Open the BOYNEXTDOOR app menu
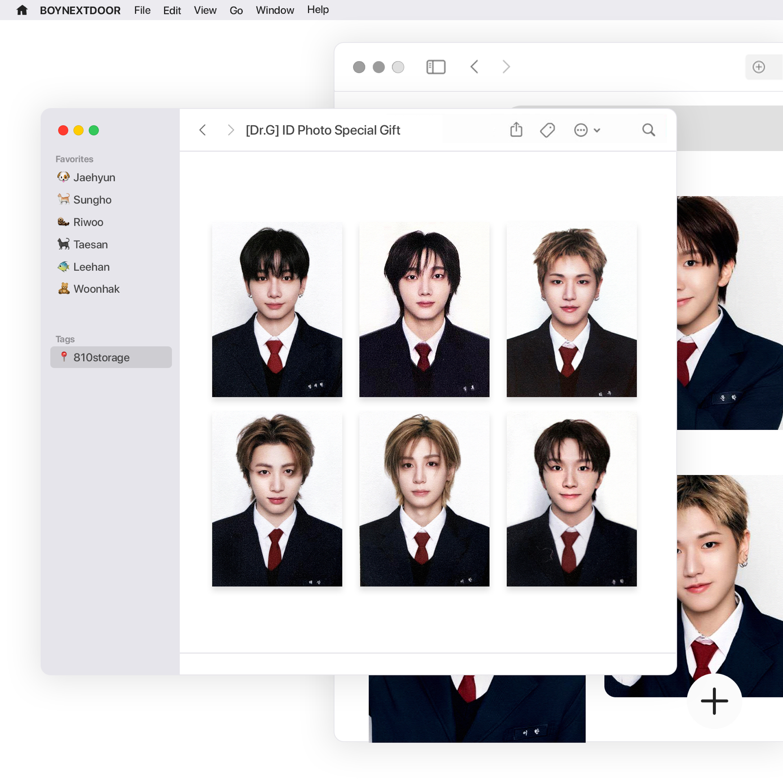The image size is (783, 783). pos(80,10)
